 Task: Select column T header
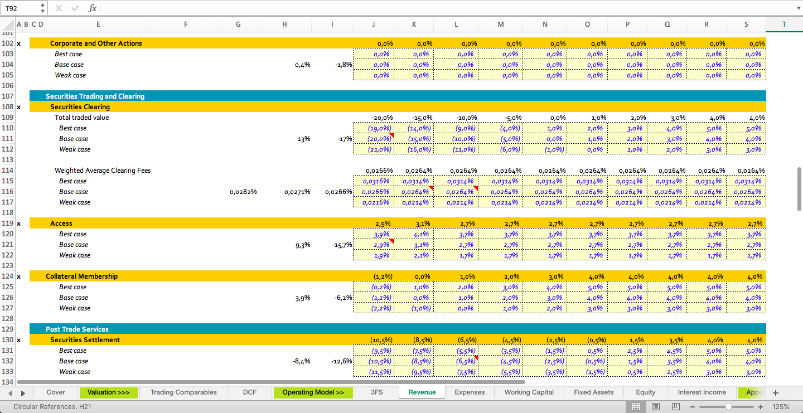(784, 24)
